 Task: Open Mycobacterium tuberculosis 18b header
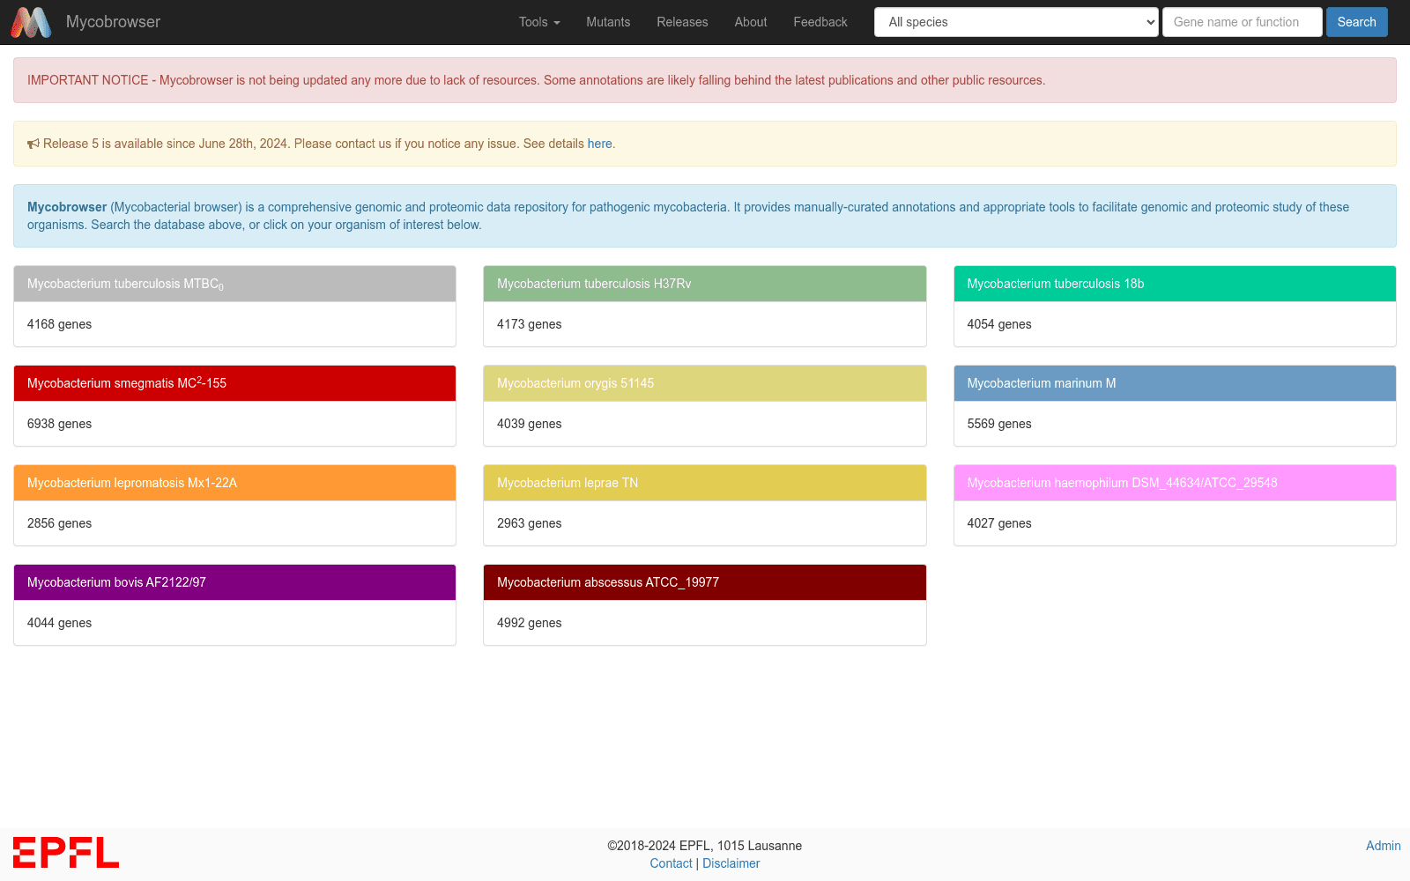[x=1175, y=284]
